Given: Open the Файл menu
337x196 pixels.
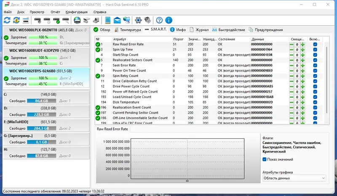Looking at the screenshot, I should 8,12.
